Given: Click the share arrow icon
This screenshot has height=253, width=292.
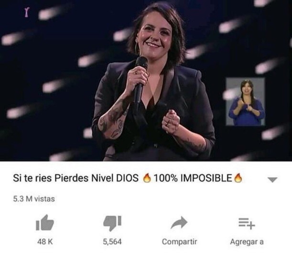Looking at the screenshot, I should click(x=179, y=222).
